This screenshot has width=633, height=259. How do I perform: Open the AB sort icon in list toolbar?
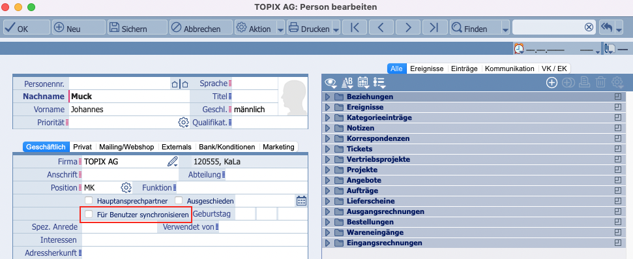pyautogui.click(x=347, y=82)
